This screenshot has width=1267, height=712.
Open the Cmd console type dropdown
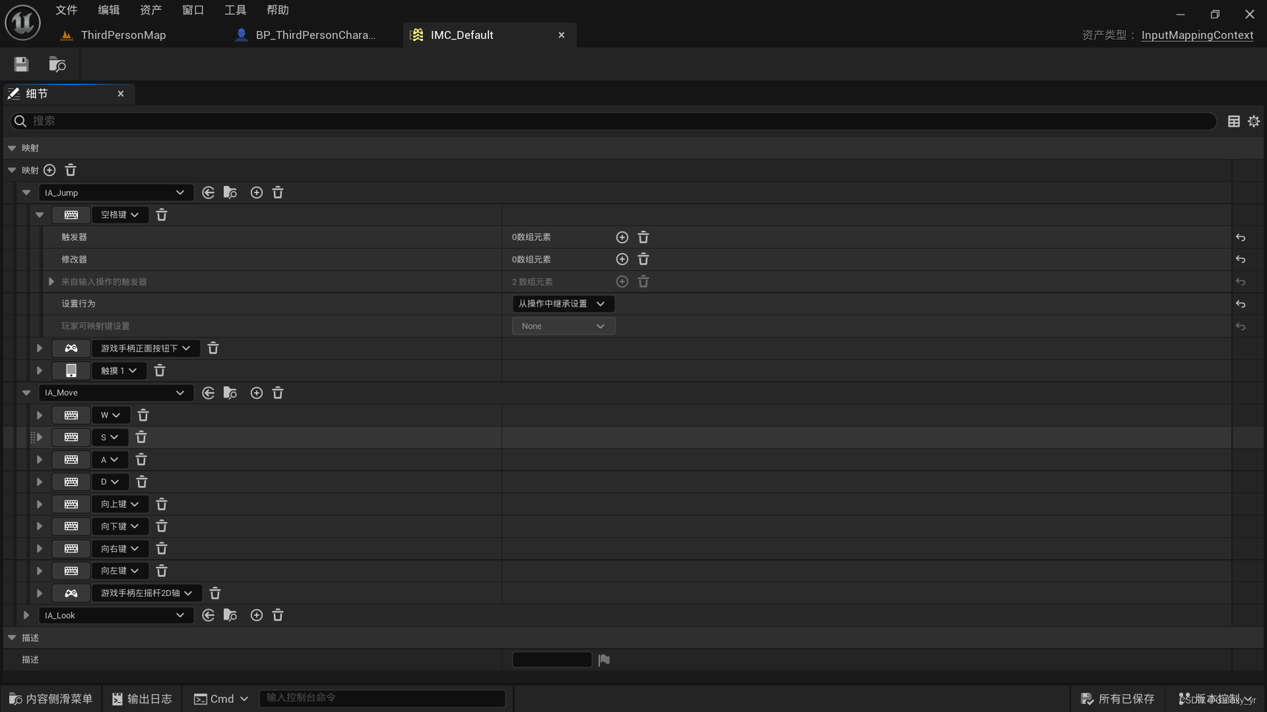(221, 699)
